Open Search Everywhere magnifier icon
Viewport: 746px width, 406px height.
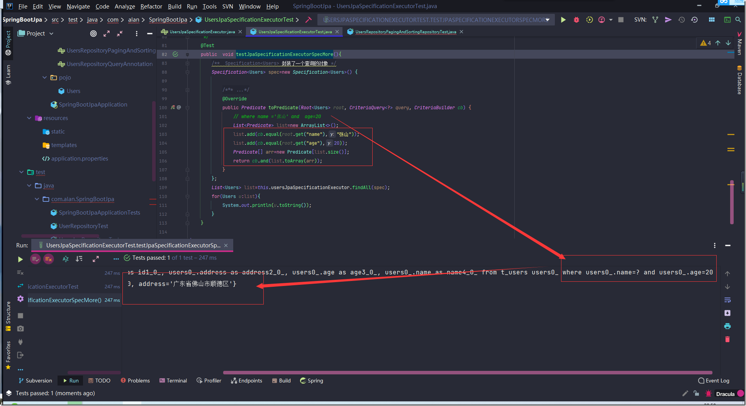point(738,20)
